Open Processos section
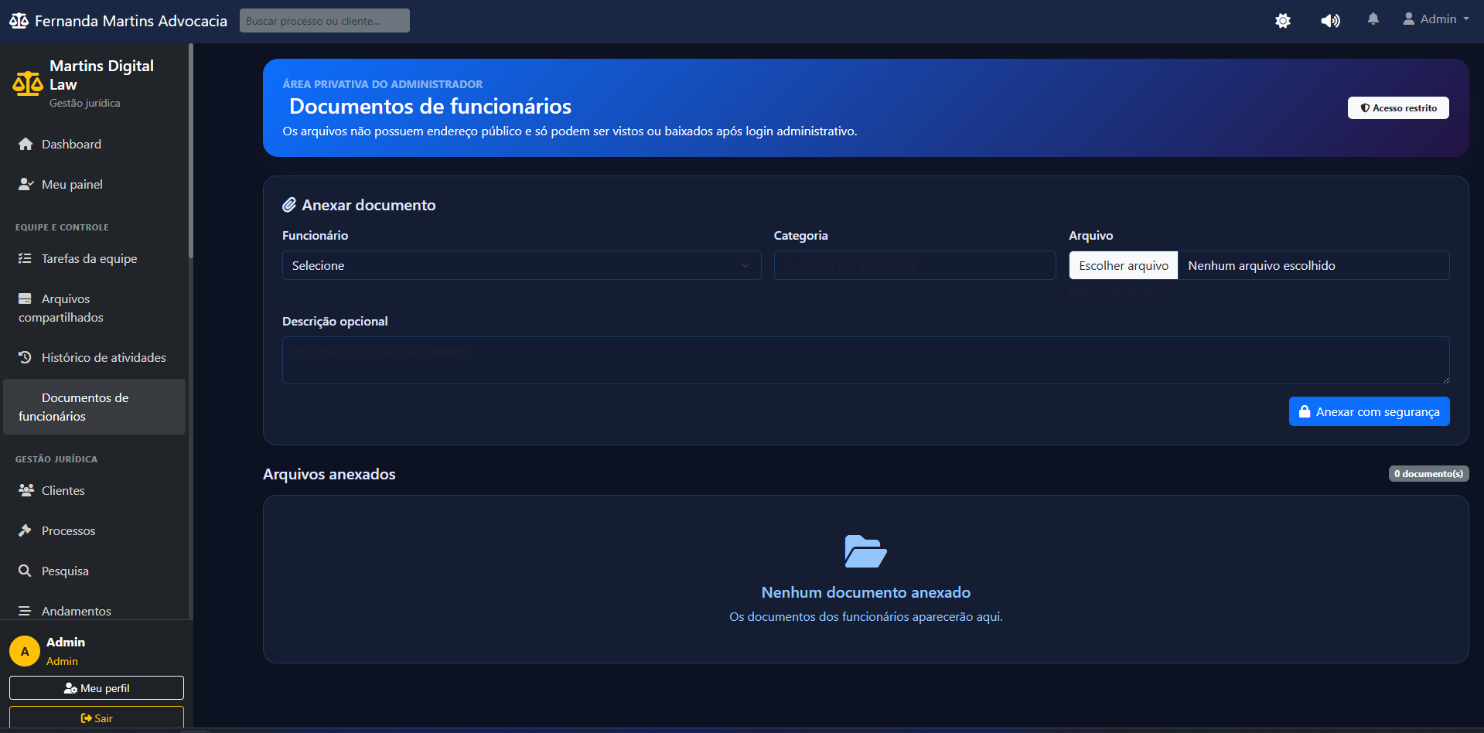This screenshot has height=733, width=1484. point(94,530)
